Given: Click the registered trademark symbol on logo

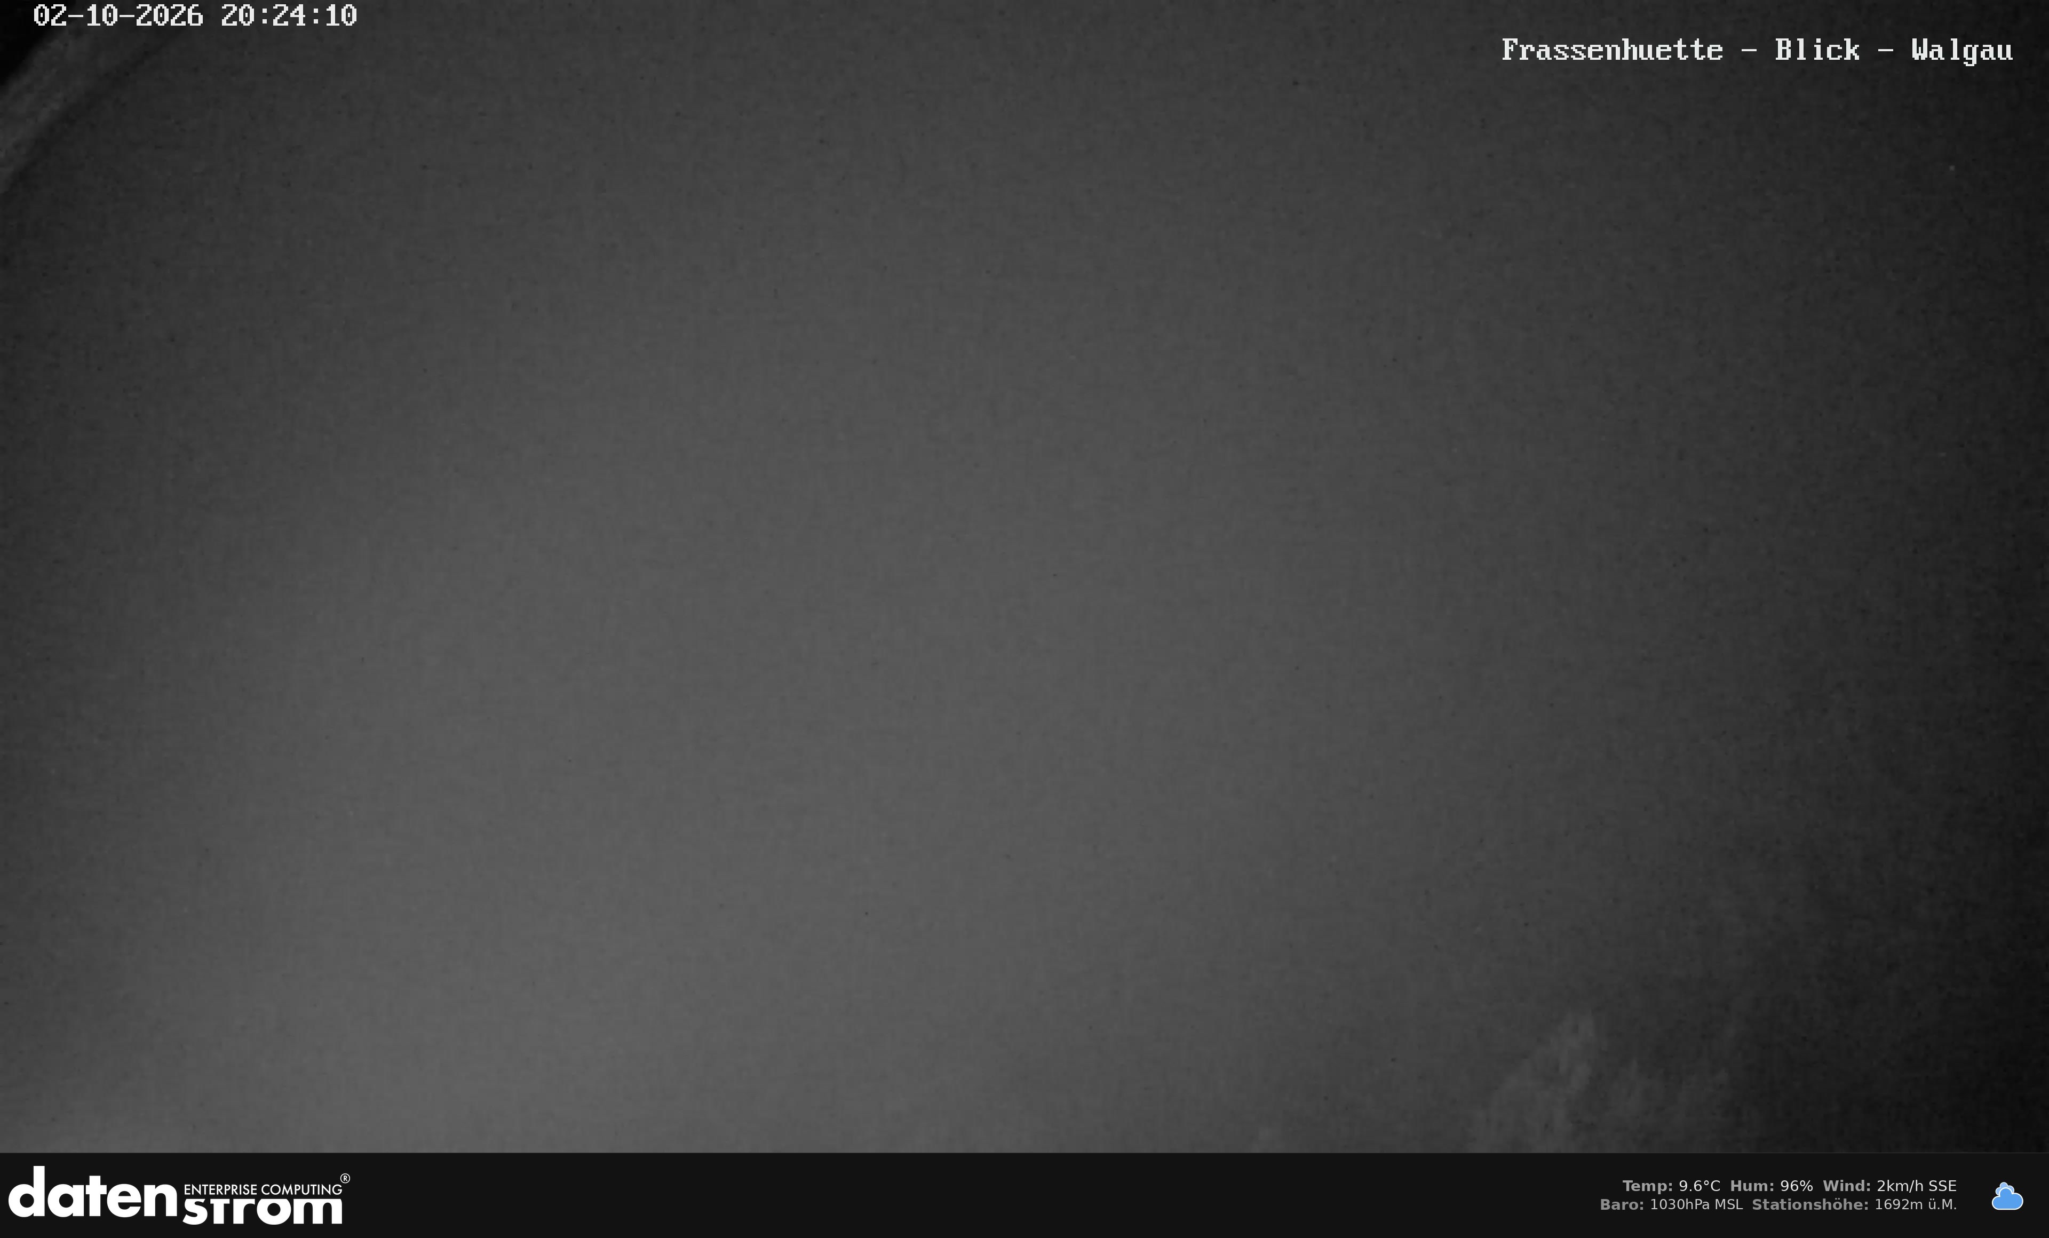Looking at the screenshot, I should (x=345, y=1179).
